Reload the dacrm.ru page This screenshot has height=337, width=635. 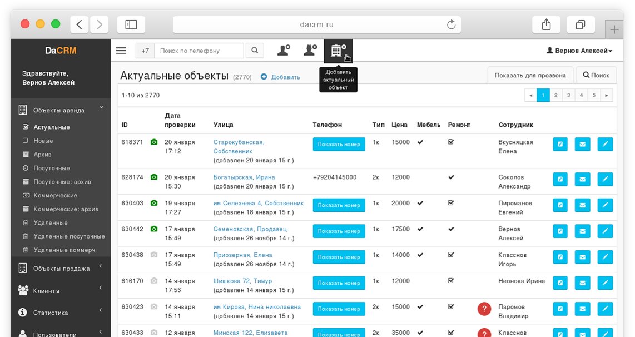coord(451,24)
